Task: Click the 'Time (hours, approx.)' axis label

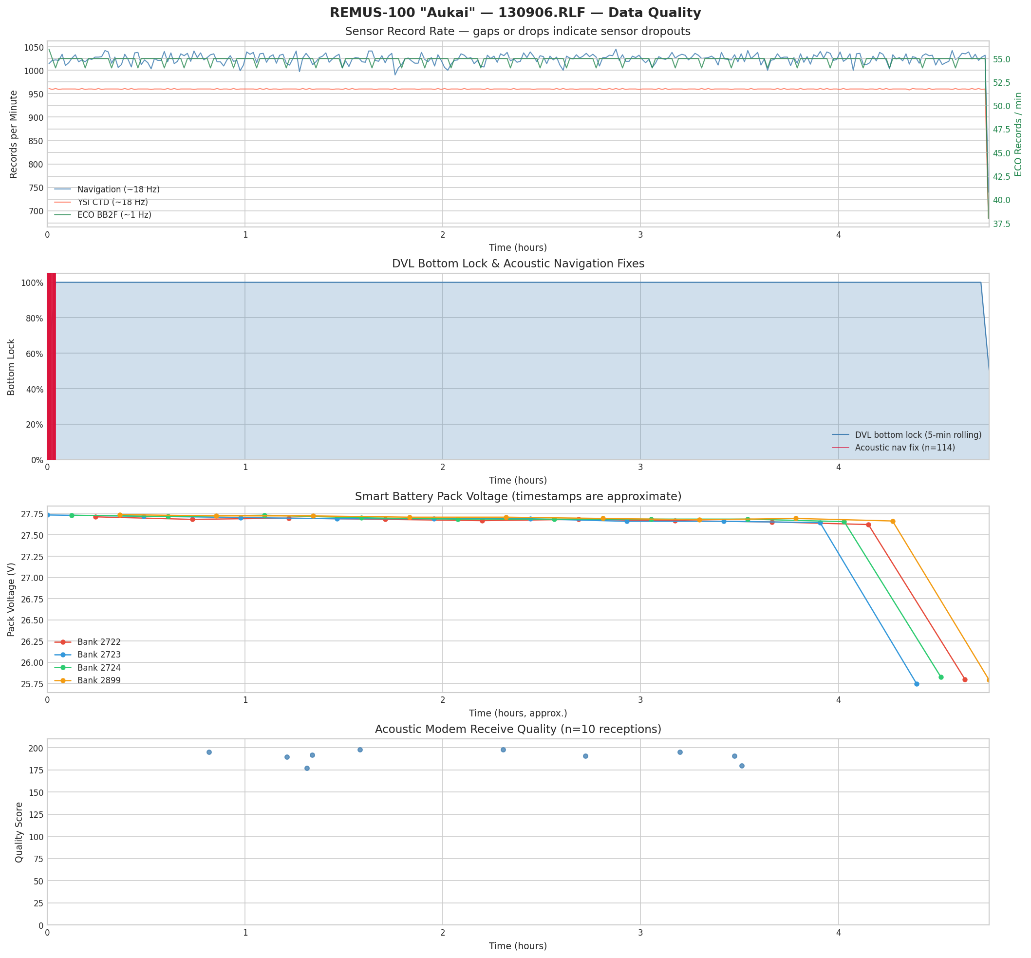Action: point(518,714)
